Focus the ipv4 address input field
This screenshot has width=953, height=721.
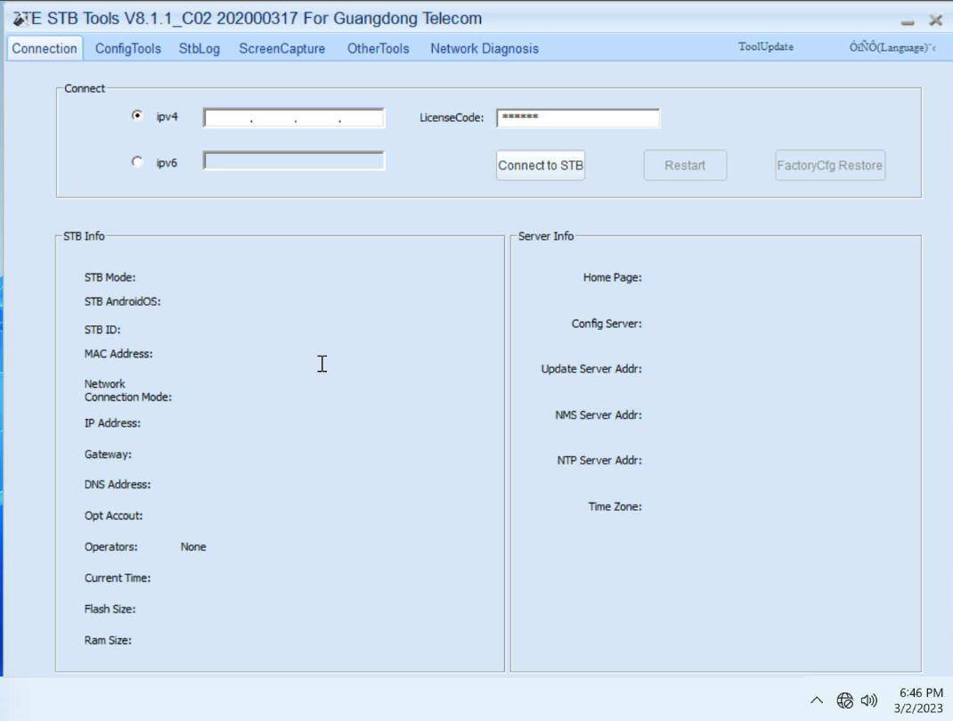(294, 118)
